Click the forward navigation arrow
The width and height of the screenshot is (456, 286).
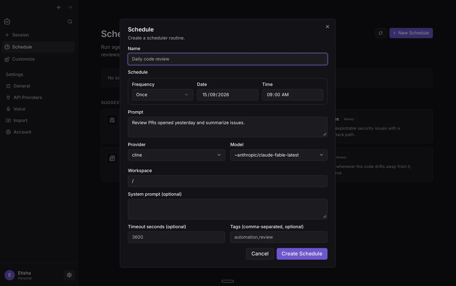point(70,7)
